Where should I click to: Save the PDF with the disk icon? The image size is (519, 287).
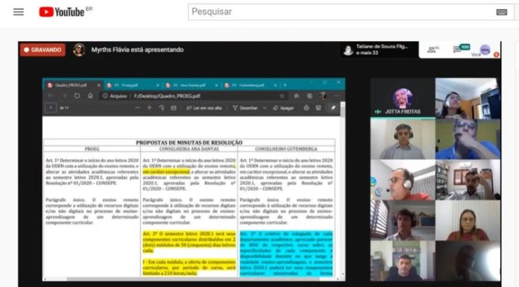tap(318, 107)
